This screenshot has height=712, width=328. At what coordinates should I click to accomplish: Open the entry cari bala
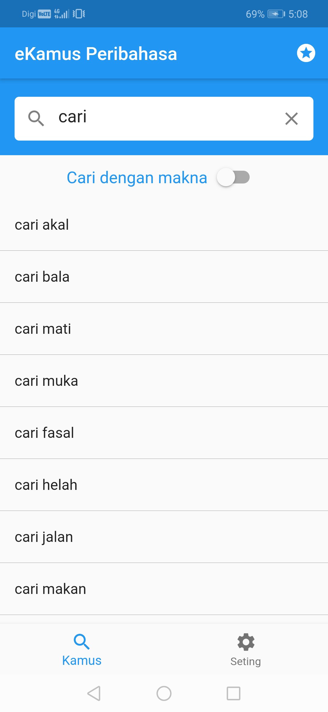pos(164,277)
